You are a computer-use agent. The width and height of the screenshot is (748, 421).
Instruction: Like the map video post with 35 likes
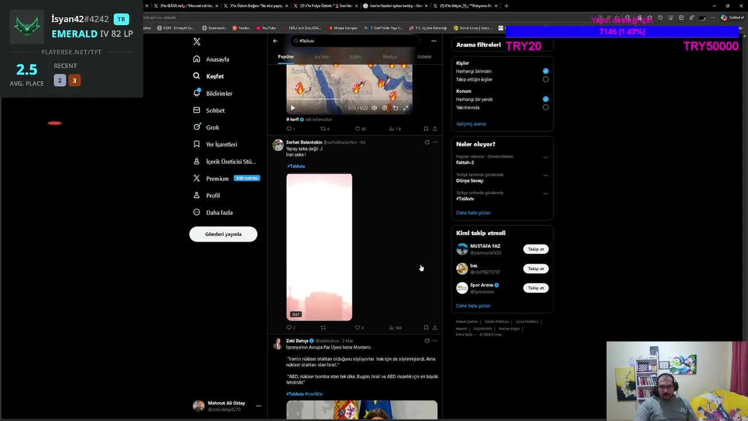(x=360, y=129)
